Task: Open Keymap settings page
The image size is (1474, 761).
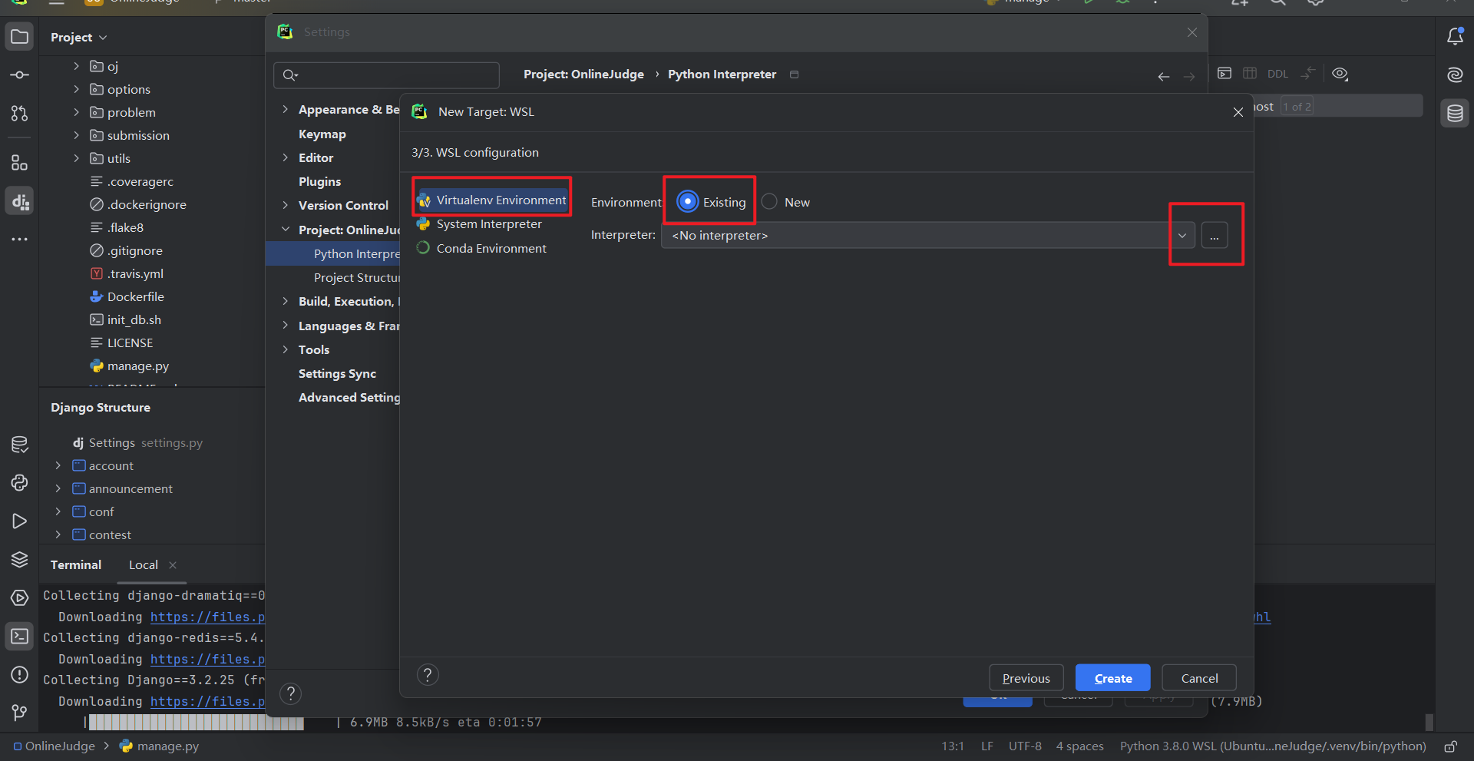Action: point(322,134)
